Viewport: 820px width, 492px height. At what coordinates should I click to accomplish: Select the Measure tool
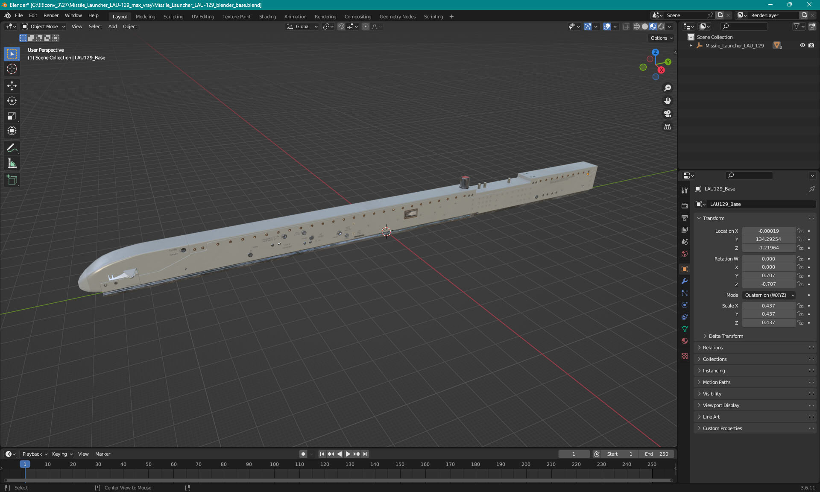[12, 163]
